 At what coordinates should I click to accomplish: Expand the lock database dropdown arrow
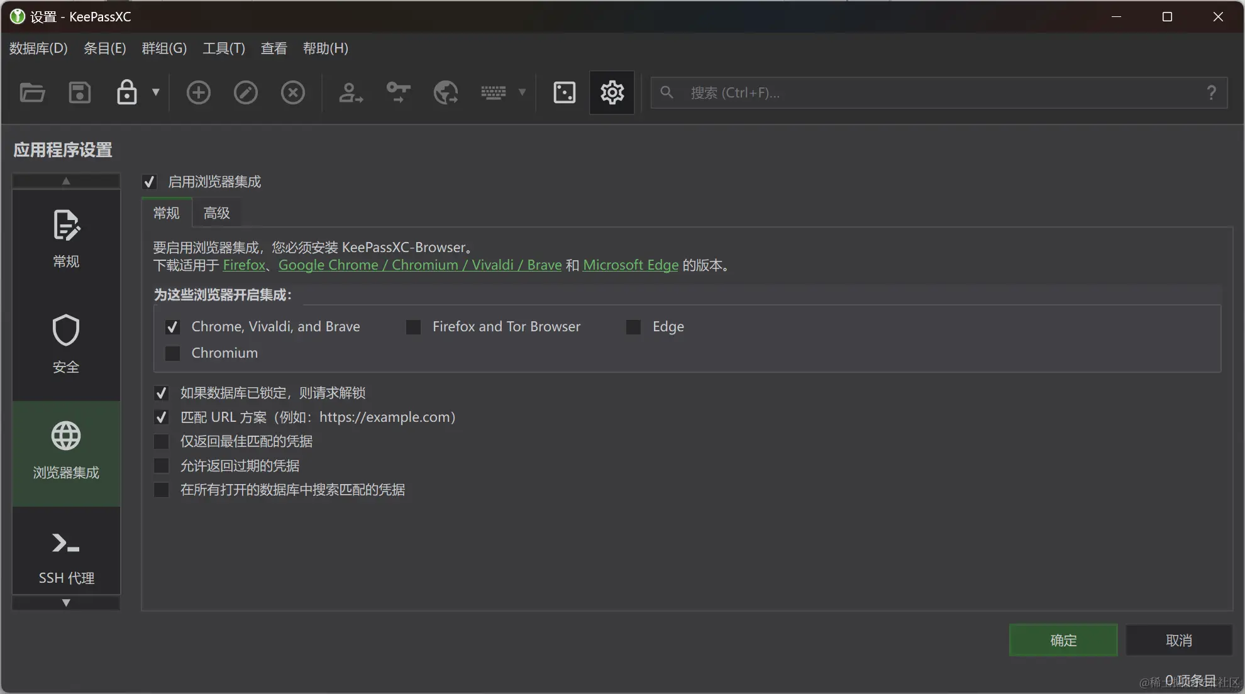click(x=156, y=92)
